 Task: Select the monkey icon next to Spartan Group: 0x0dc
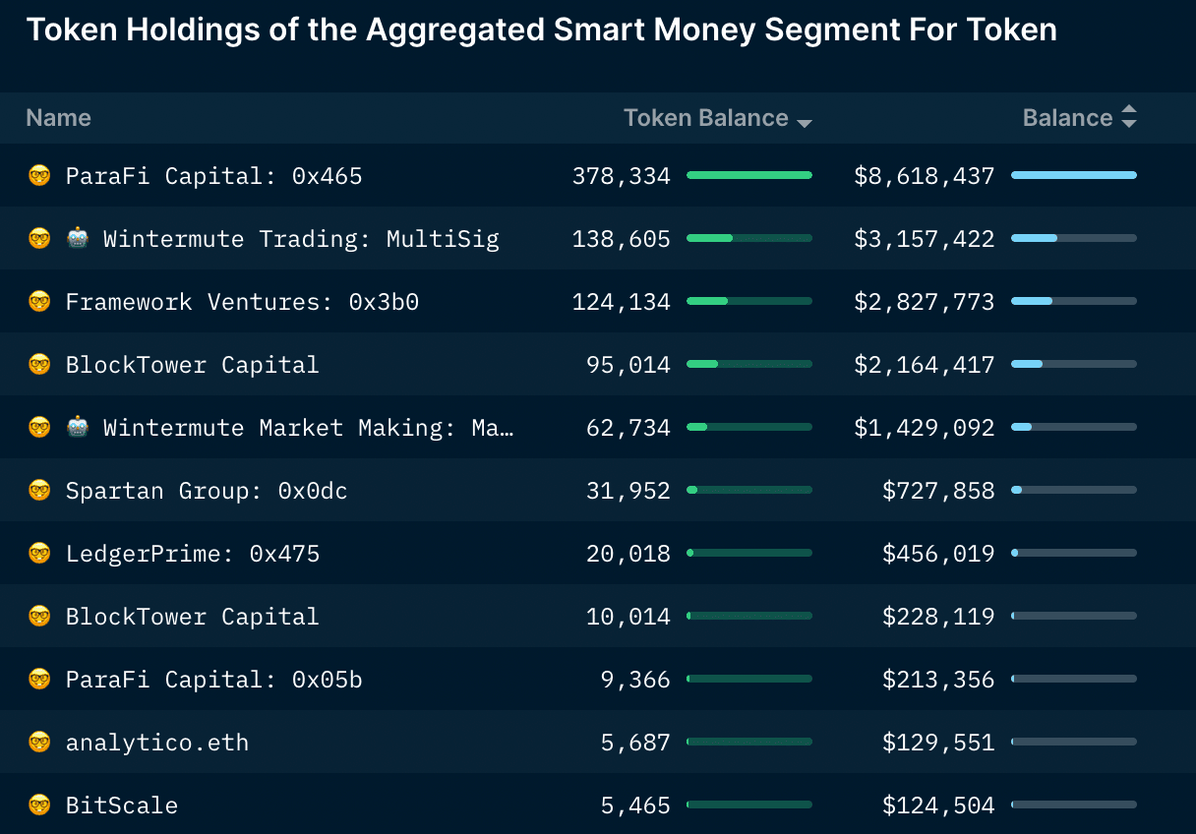[x=39, y=490]
